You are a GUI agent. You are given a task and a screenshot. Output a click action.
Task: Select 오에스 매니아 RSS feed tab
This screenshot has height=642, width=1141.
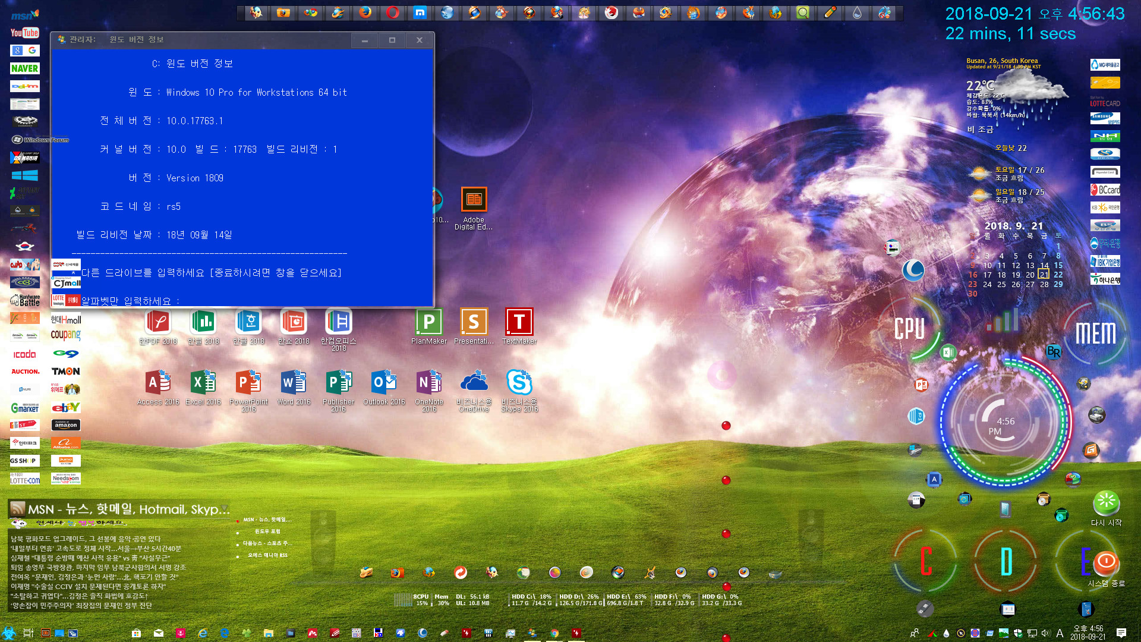pos(267,555)
